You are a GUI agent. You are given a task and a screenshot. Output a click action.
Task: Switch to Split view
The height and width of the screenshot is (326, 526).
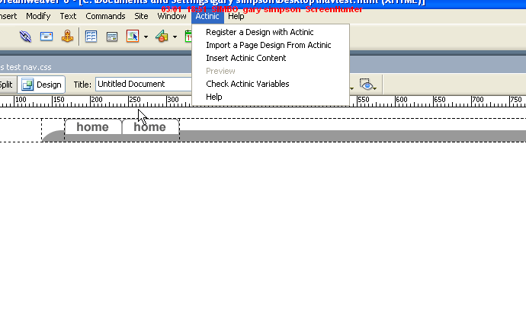(x=6, y=85)
